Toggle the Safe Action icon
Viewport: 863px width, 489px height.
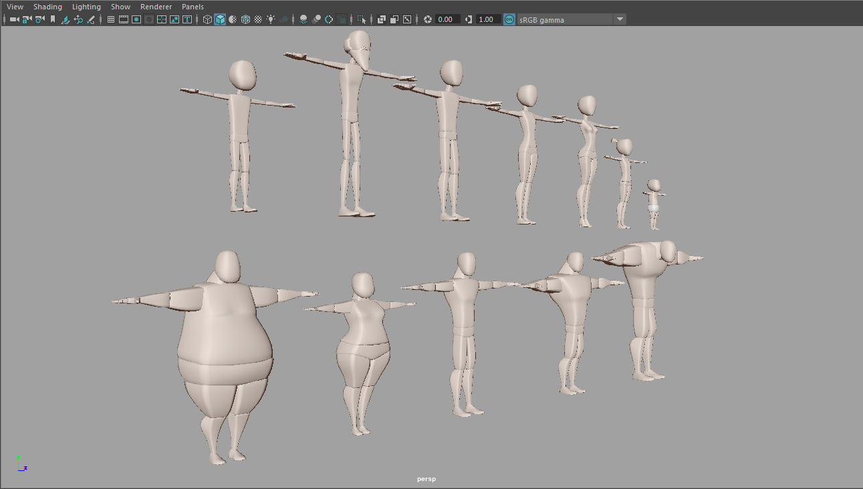[x=174, y=19]
